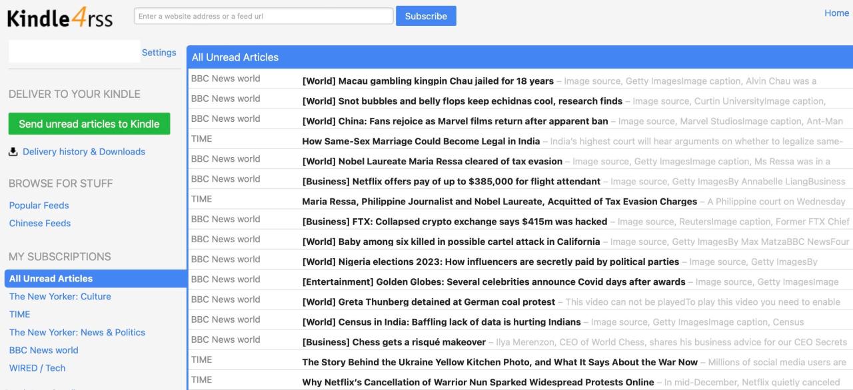Focus the feed URL input field
853x390 pixels.
point(264,16)
